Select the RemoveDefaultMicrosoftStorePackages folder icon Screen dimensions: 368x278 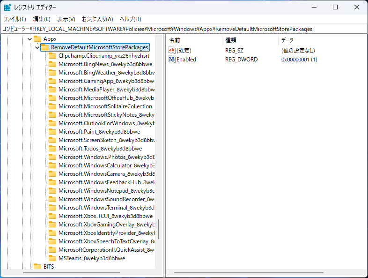45,47
